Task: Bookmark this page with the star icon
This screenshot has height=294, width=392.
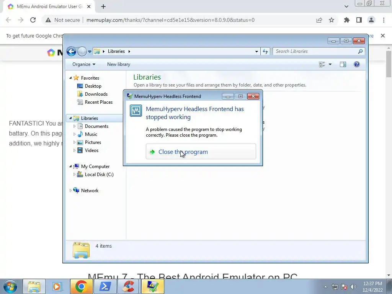Action: click(x=332, y=20)
